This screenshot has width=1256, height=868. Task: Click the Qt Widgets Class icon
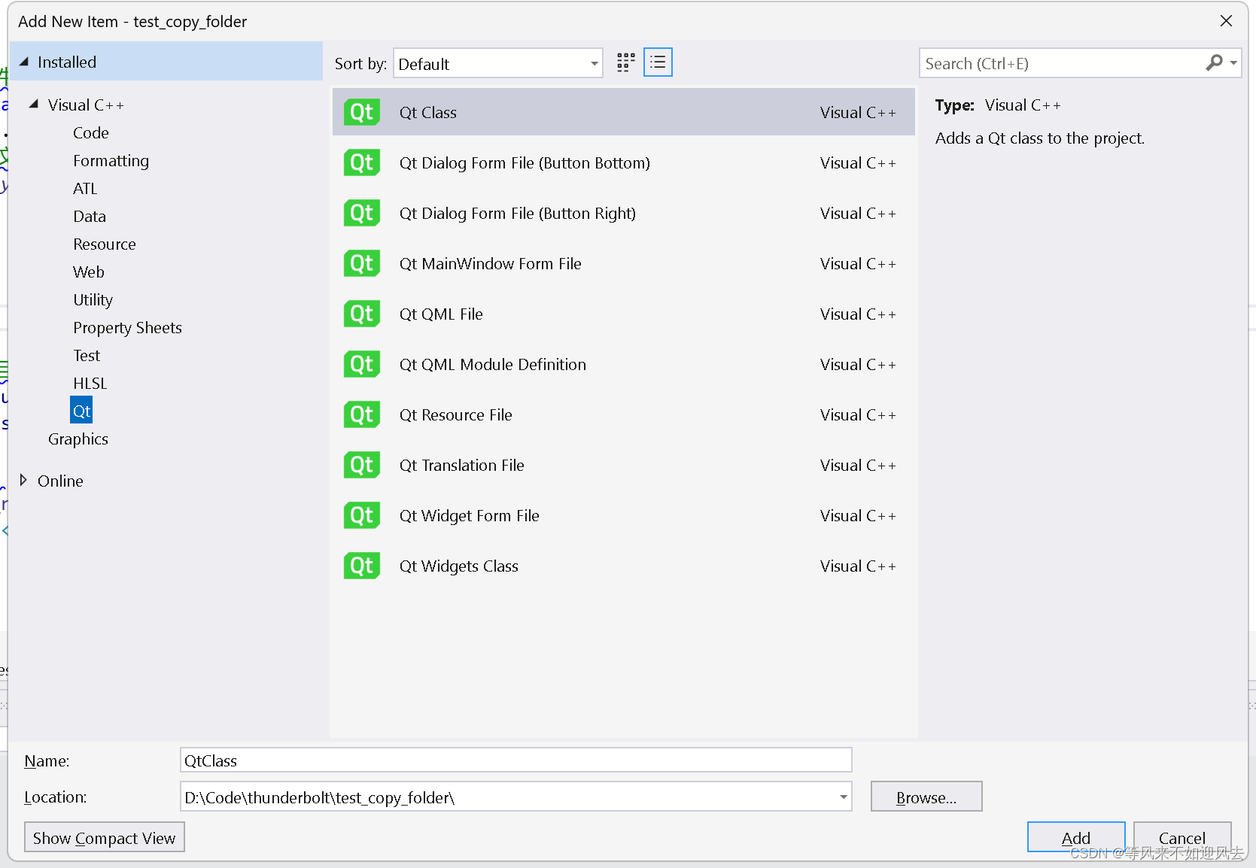(362, 566)
